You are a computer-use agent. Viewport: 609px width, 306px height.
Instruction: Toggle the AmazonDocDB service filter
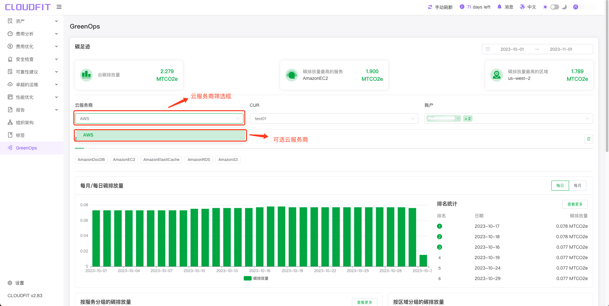click(x=91, y=160)
